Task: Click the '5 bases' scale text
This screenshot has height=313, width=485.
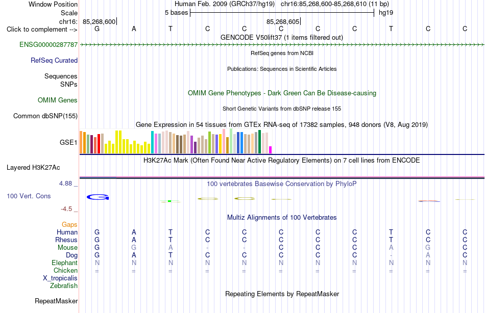Action: click(176, 13)
